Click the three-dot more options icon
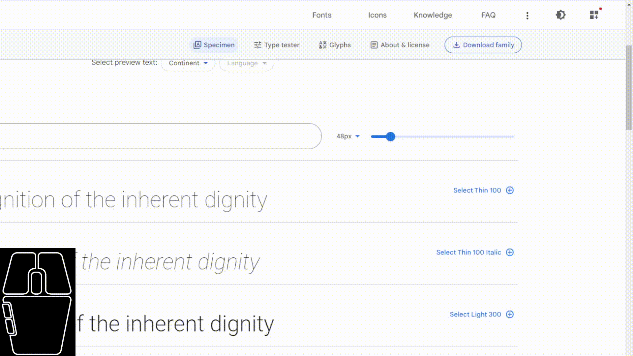Image resolution: width=633 pixels, height=356 pixels. [527, 15]
